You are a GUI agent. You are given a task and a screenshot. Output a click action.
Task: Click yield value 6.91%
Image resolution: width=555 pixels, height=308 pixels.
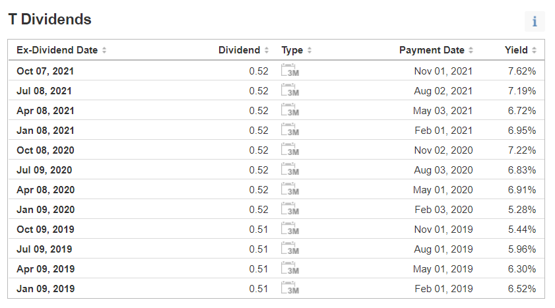pos(522,190)
